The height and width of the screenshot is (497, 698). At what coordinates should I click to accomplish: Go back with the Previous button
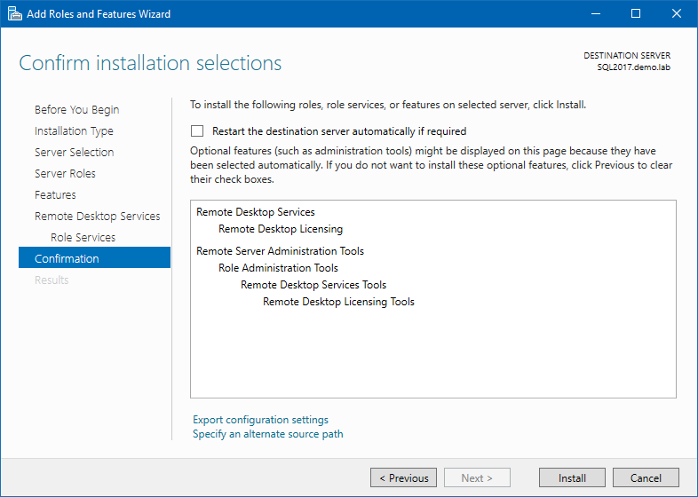403,477
